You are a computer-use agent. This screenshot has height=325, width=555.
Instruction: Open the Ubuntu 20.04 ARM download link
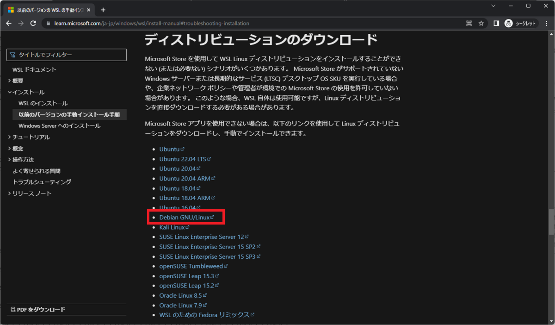click(x=187, y=178)
